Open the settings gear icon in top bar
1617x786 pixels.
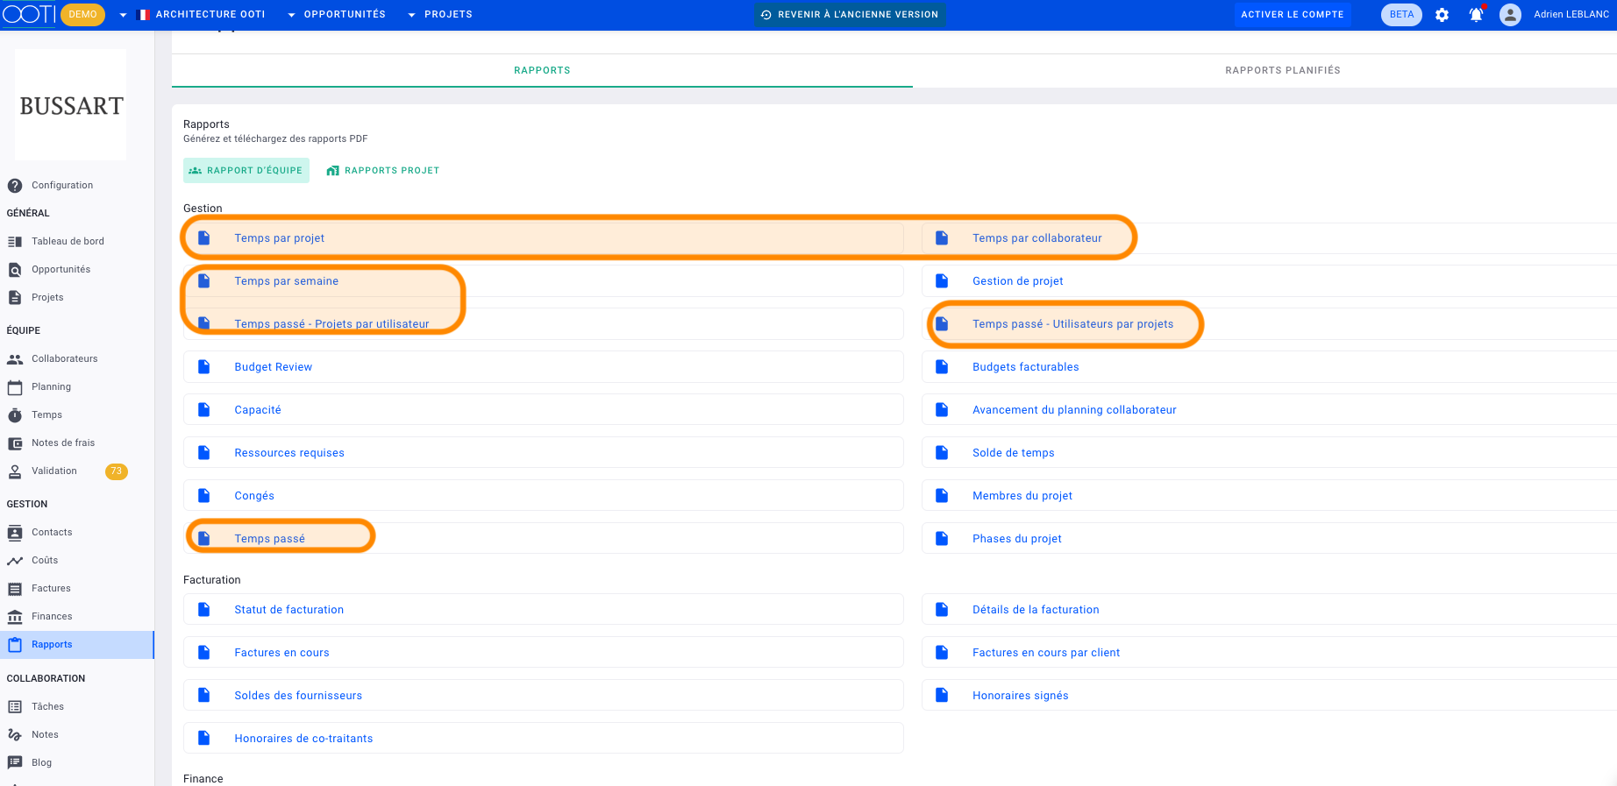(x=1442, y=15)
